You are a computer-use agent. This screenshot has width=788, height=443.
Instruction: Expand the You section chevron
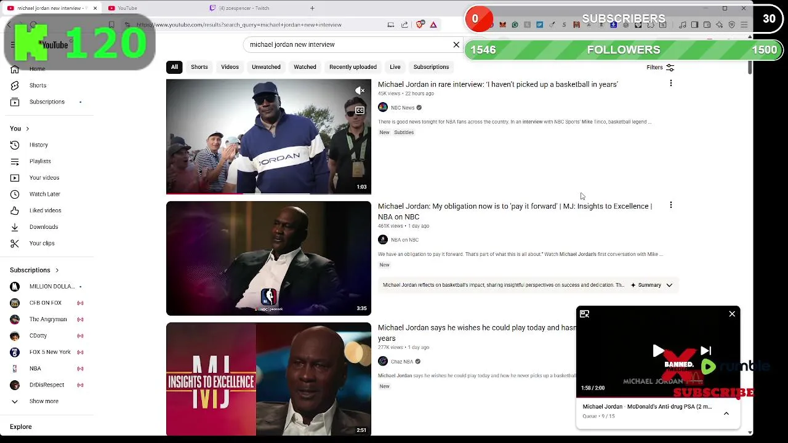(x=27, y=129)
